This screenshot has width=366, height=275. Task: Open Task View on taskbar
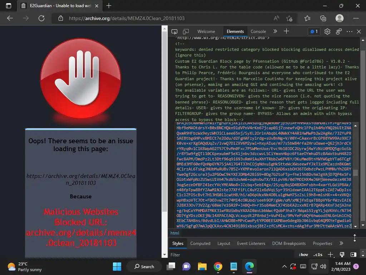click(x=170, y=266)
